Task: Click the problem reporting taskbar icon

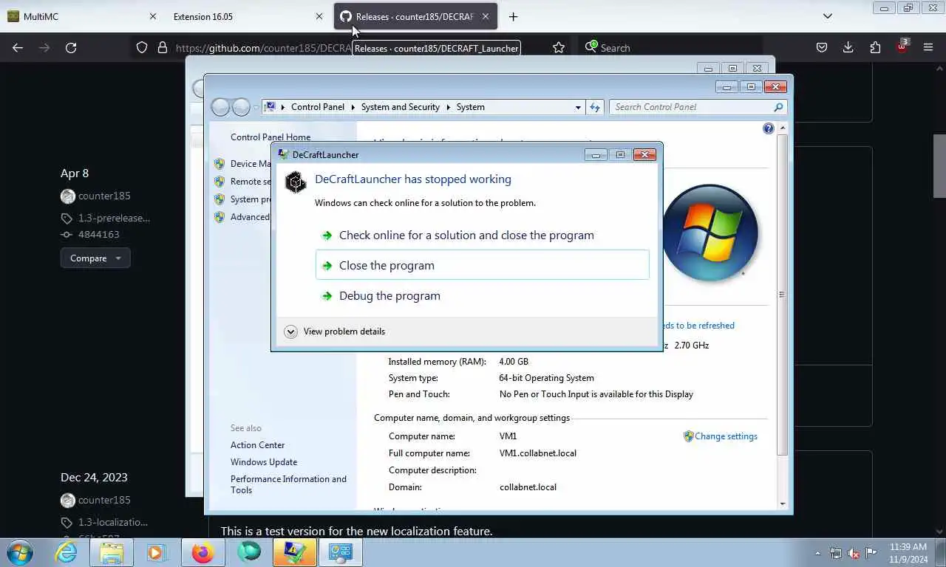Action: click(x=295, y=552)
